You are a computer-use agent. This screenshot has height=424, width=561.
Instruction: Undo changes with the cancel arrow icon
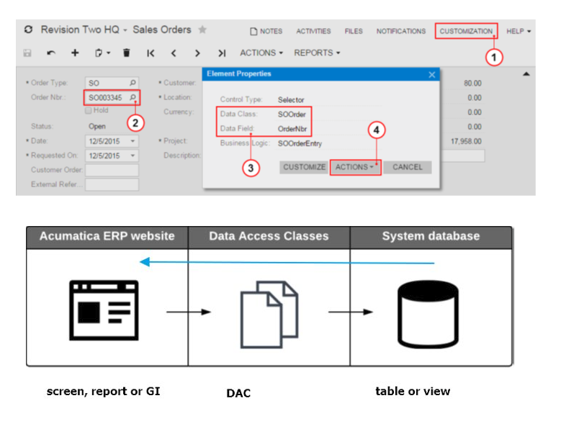click(51, 53)
